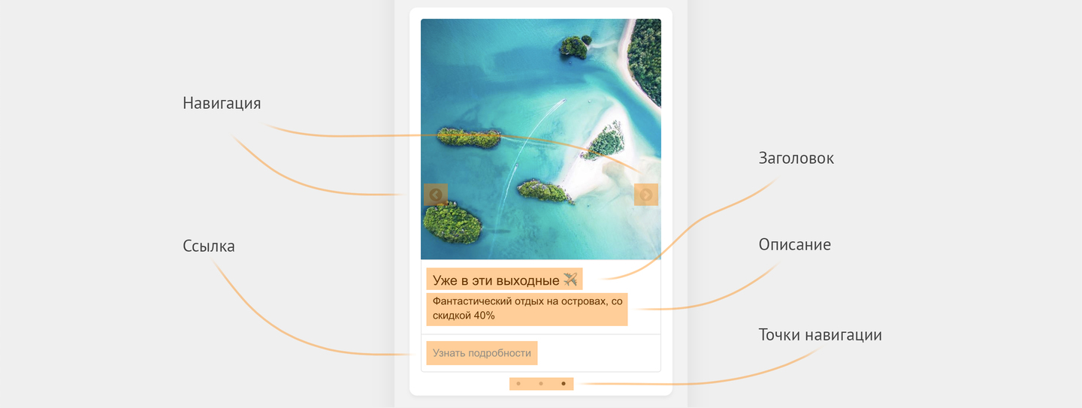Click the large green island at the photo's bottom-left
1082x408 pixels.
click(x=452, y=222)
